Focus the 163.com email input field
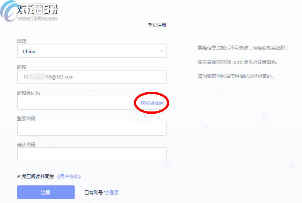 [92, 77]
